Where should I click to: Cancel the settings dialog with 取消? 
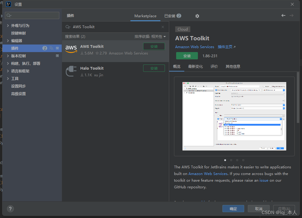(259, 209)
